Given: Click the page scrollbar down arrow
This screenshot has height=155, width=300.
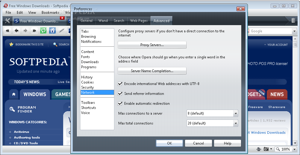Looking at the screenshot, I should [x=295, y=143].
